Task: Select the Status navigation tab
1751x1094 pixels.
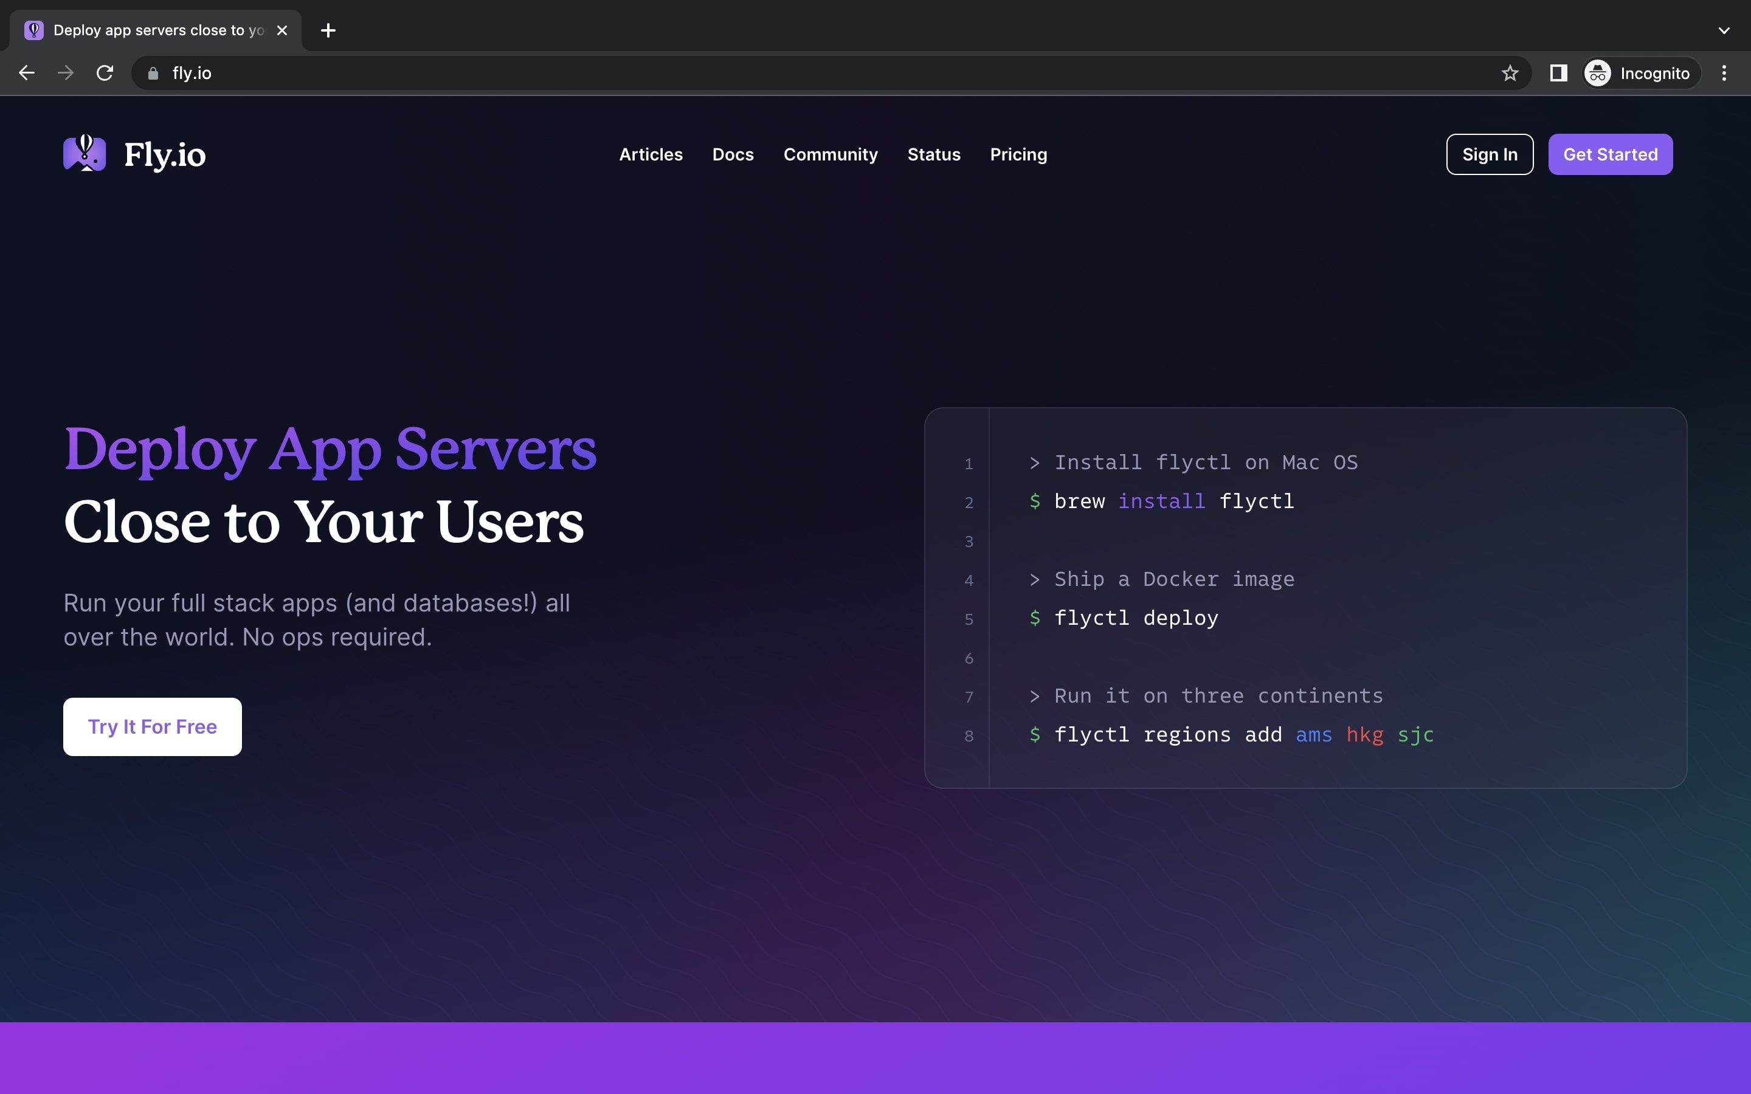Action: [x=935, y=154]
